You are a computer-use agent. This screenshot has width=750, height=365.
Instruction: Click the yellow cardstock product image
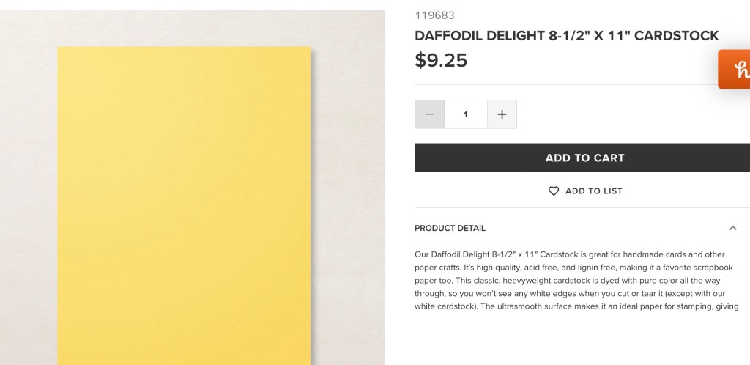pos(184,205)
